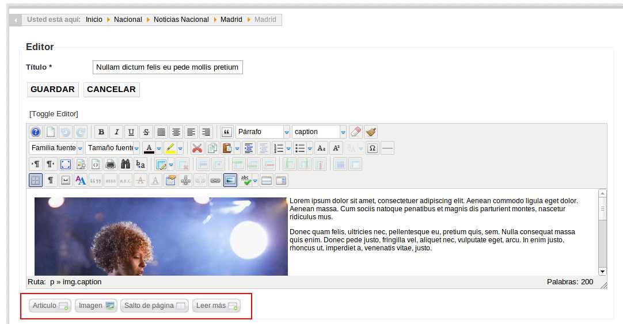Insert non-breaking space icon
This screenshot has height=324, width=623.
pos(66,181)
